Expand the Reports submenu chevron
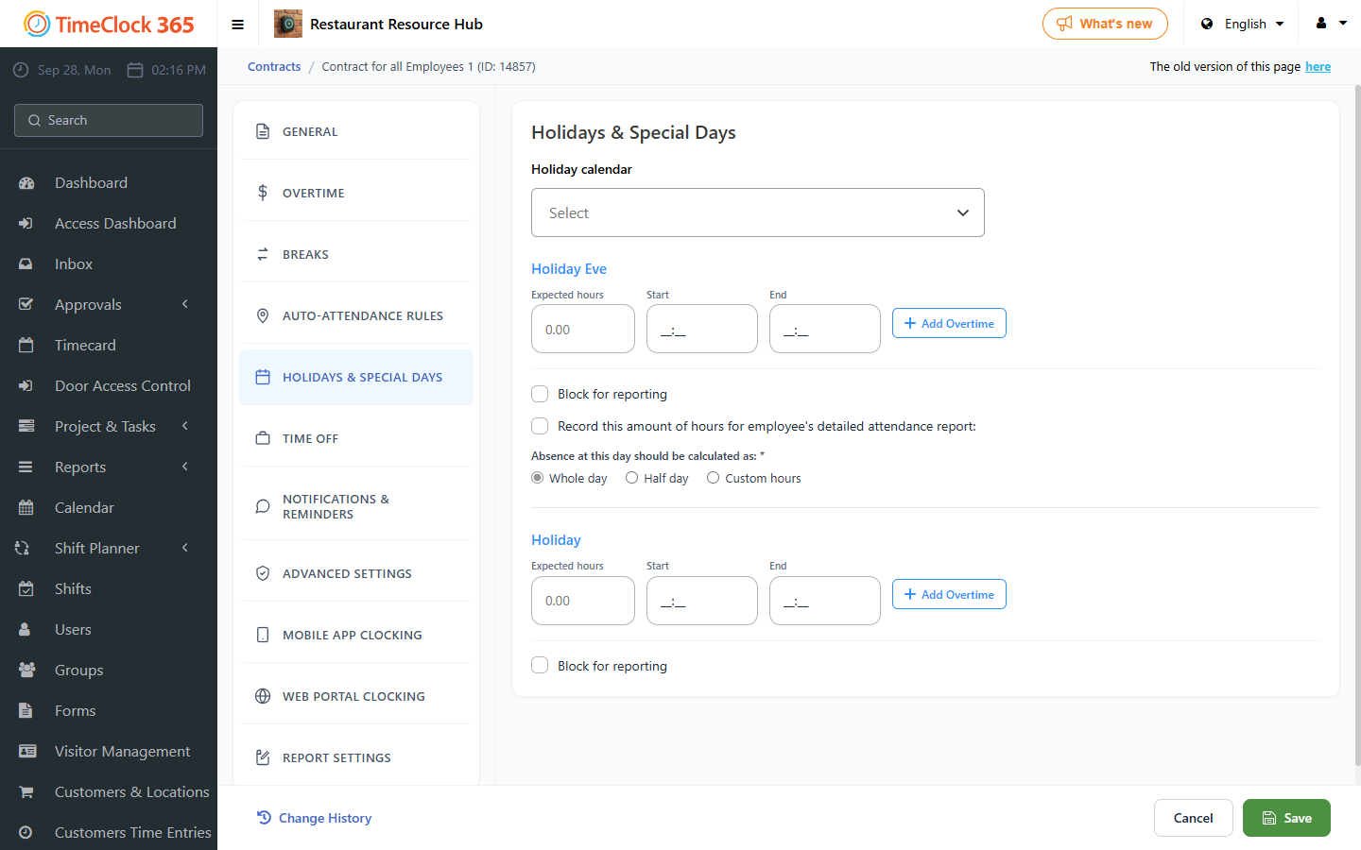 click(x=185, y=467)
